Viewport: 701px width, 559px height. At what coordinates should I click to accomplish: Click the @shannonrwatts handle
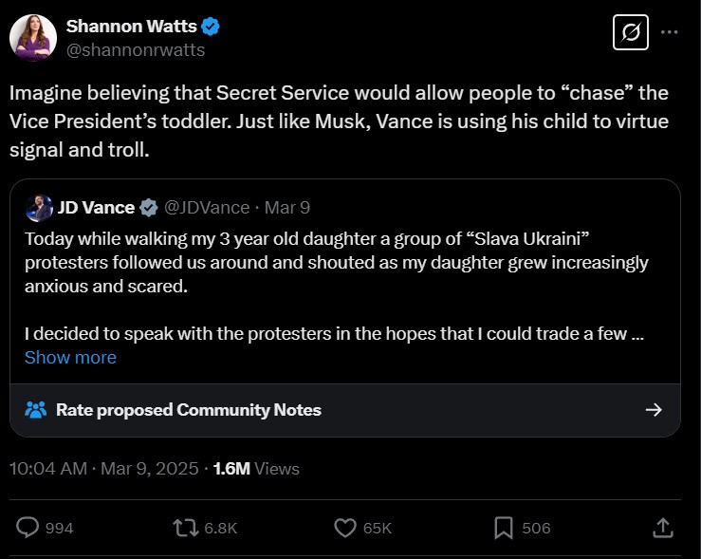coord(135,50)
